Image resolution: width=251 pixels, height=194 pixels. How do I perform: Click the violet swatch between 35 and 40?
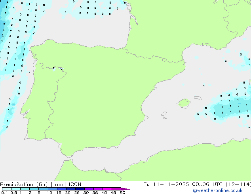98,189
